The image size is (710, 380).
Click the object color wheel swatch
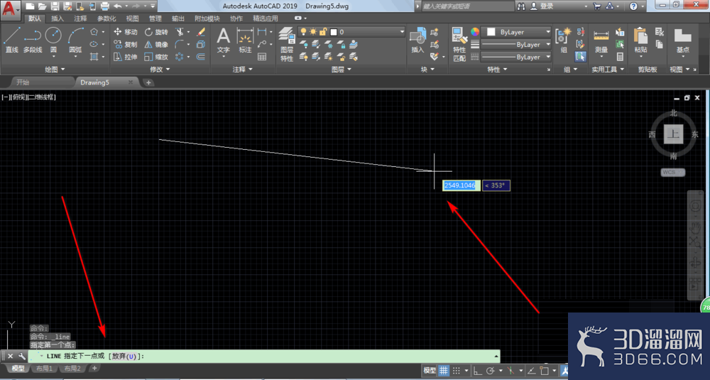474,32
